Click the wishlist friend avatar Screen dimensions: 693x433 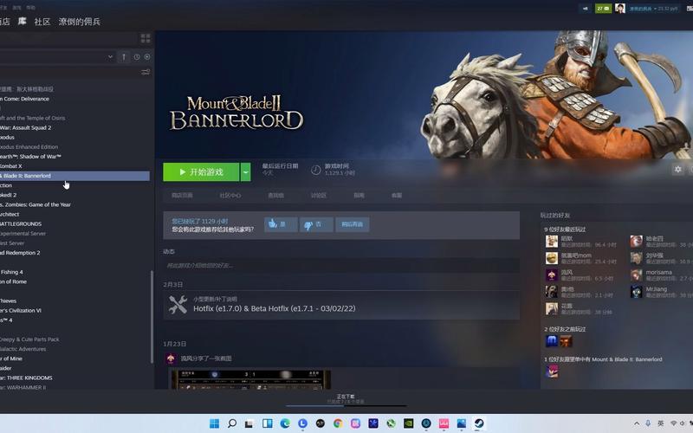click(x=552, y=371)
